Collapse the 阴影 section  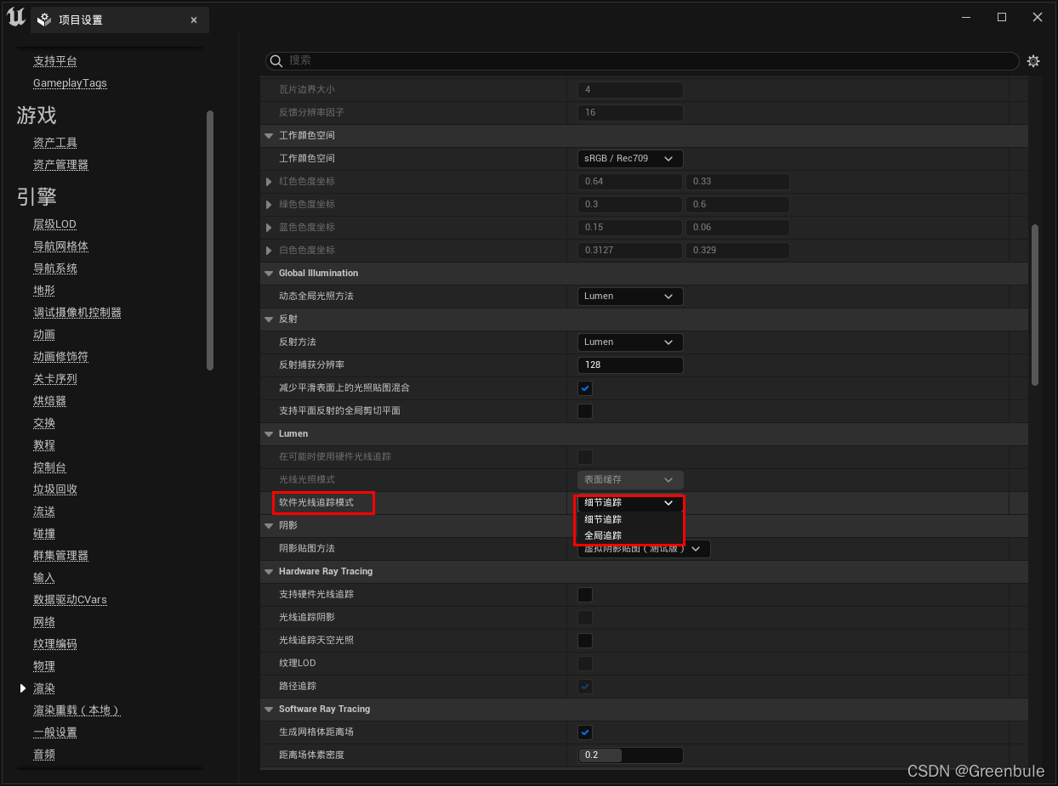(x=269, y=525)
